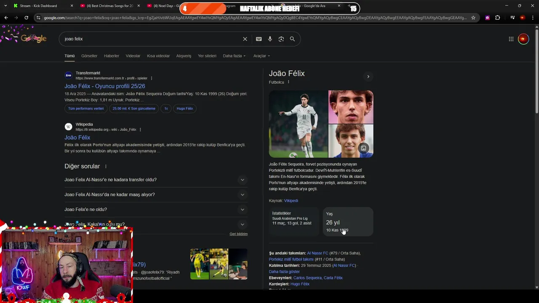Select the Tümü search tab
This screenshot has width=539, height=303.
point(69,56)
